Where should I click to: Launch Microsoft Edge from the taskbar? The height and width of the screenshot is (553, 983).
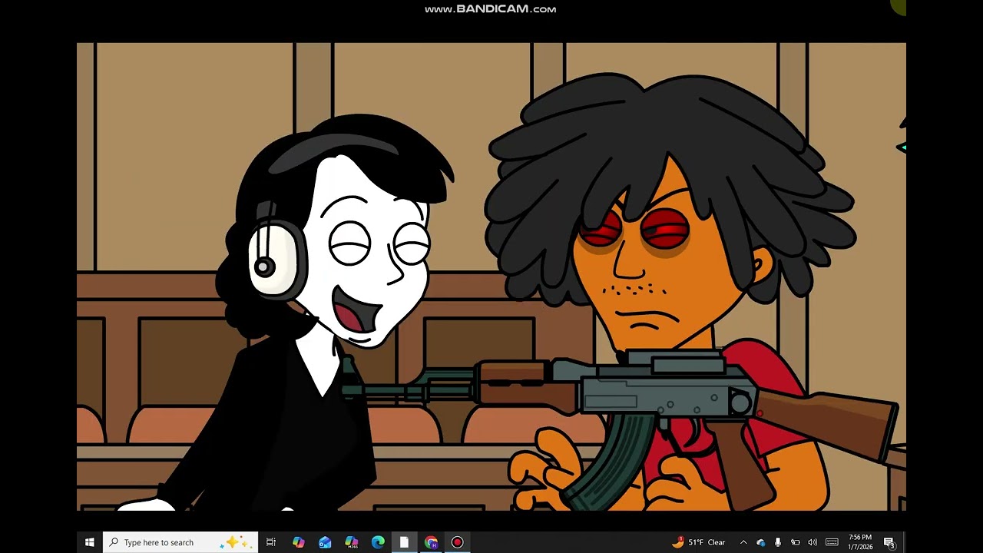click(x=378, y=542)
